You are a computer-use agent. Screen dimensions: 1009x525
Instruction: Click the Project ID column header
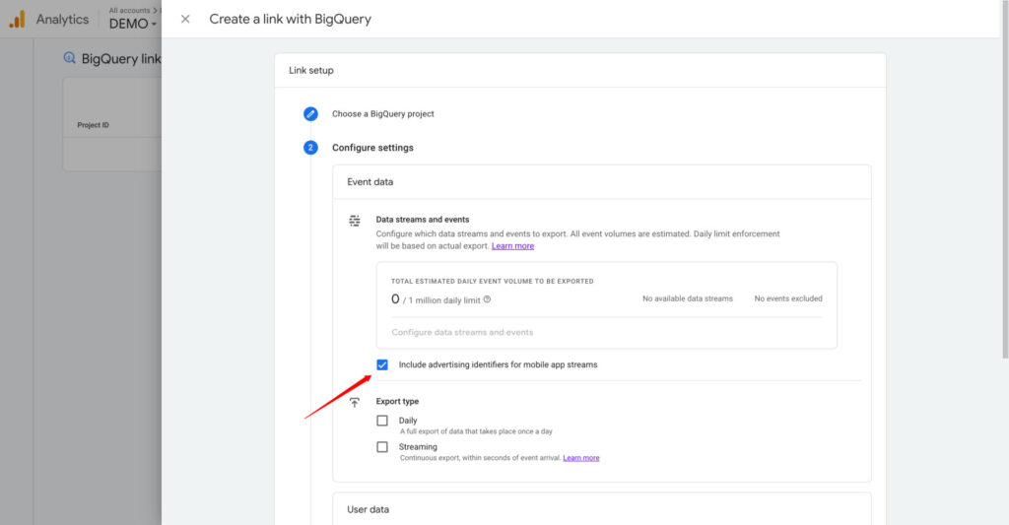pos(93,125)
